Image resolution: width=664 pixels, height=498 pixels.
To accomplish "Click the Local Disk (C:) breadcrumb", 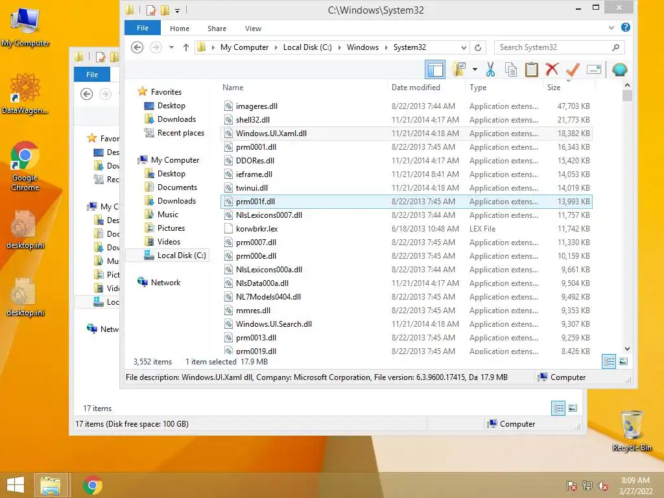I will tap(307, 47).
